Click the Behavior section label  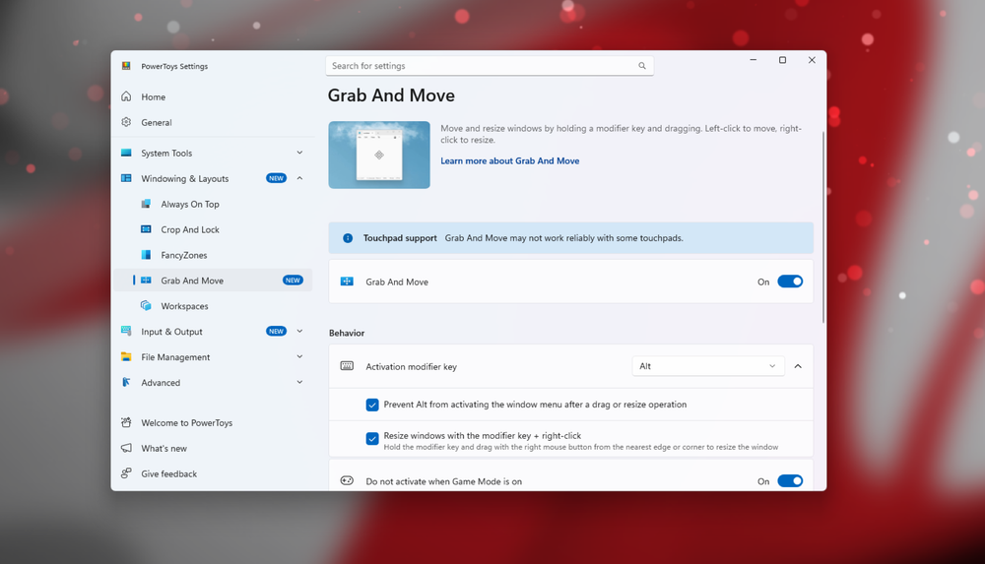(x=347, y=333)
